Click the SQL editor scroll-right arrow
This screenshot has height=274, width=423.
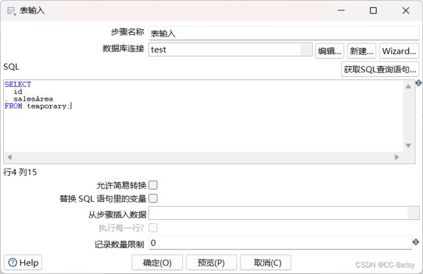pos(396,157)
